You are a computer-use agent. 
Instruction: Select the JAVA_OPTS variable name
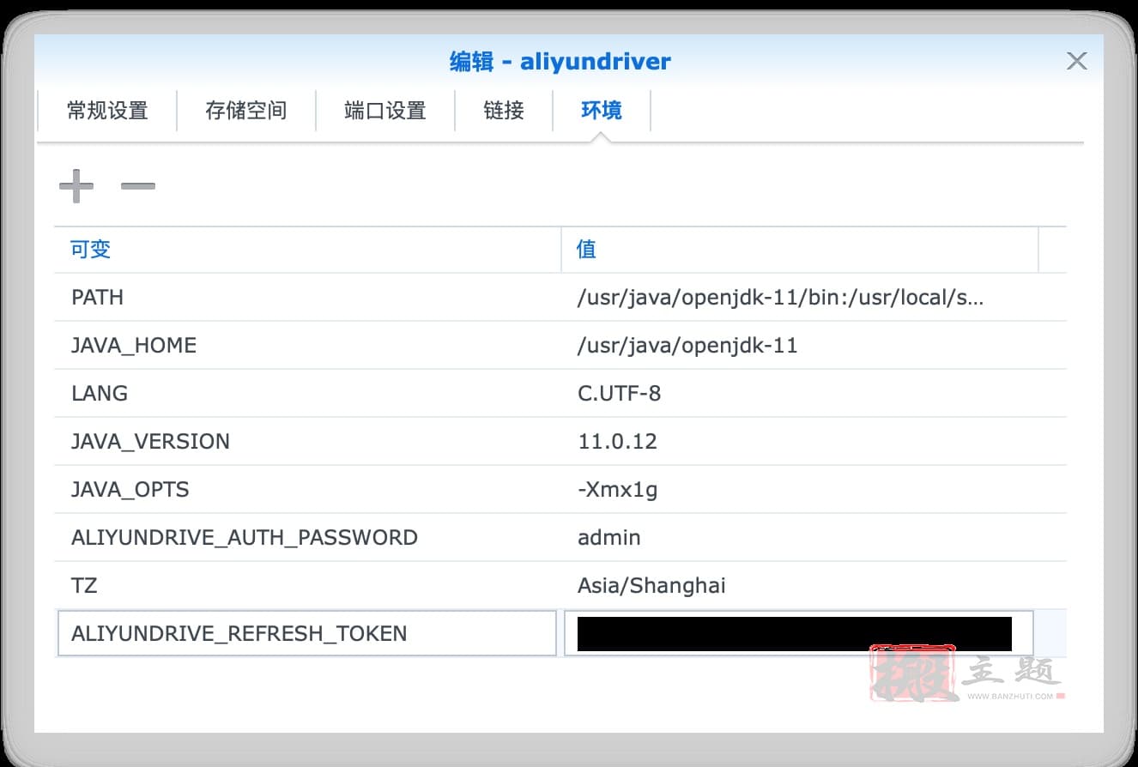coord(130,490)
